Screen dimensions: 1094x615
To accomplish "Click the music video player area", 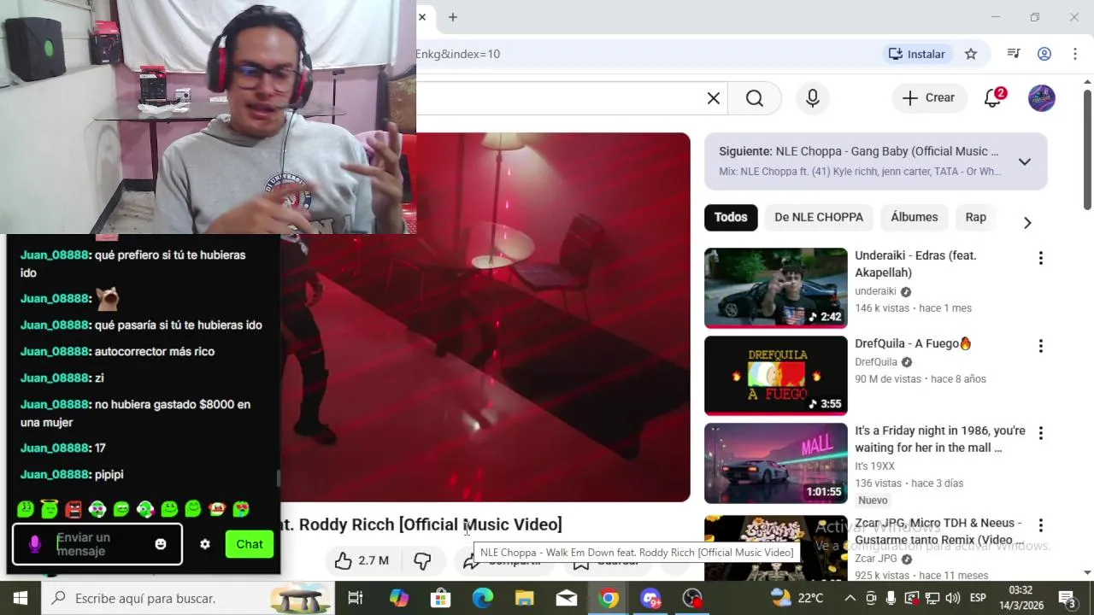I will [485, 317].
